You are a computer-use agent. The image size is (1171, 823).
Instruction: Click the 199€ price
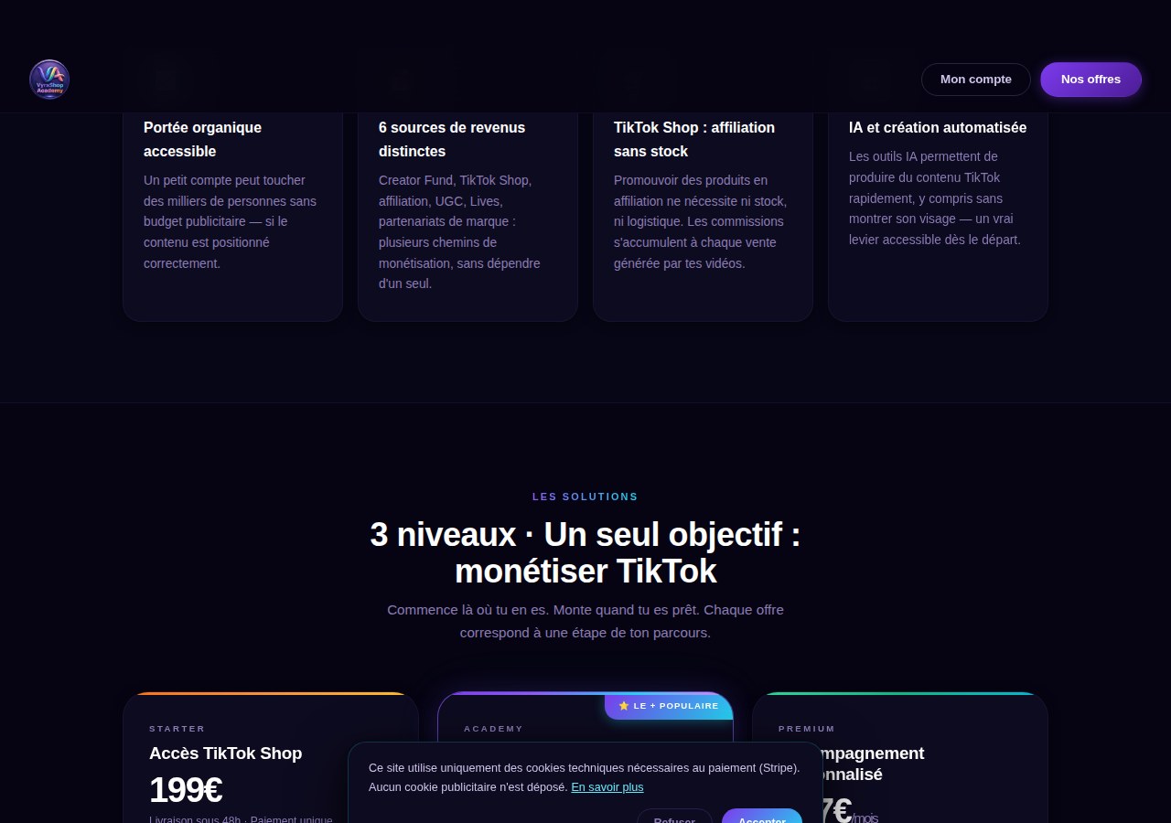(186, 790)
